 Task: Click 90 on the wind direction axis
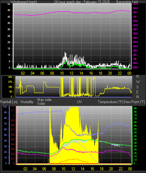coord(11,92)
